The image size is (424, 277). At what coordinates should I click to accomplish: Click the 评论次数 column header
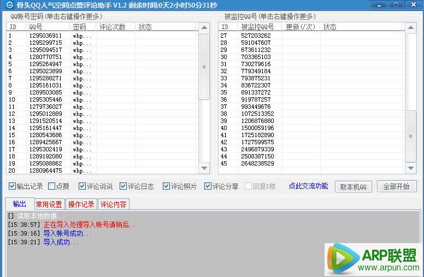(116, 27)
